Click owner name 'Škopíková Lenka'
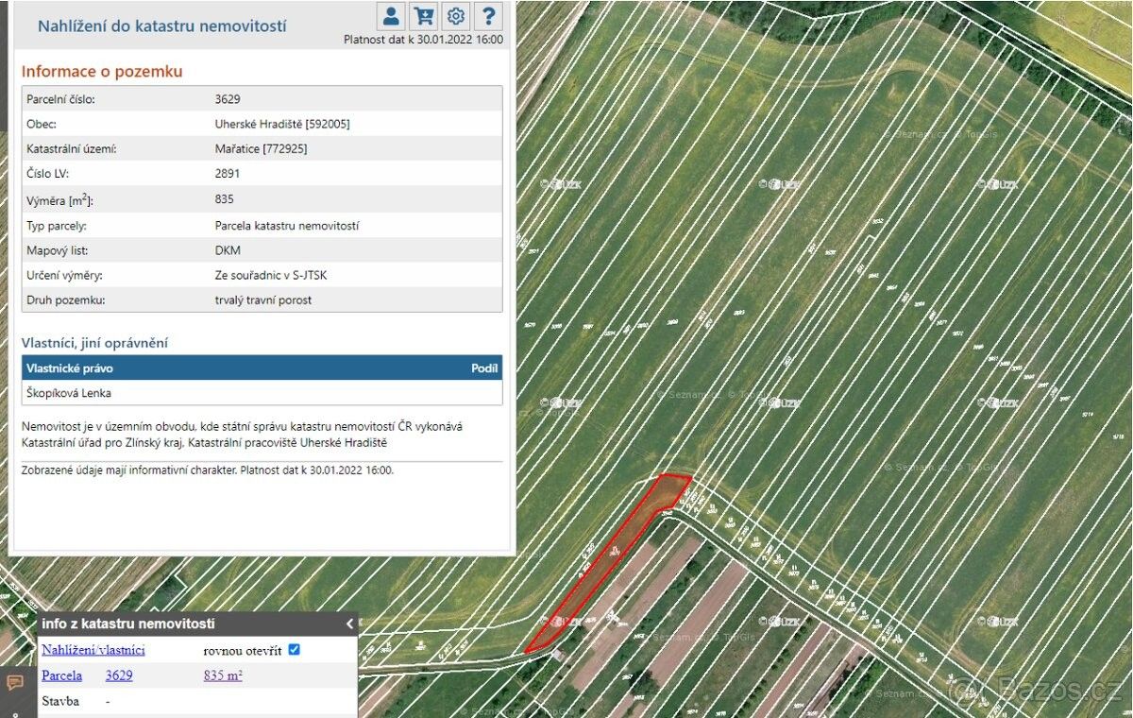The height and width of the screenshot is (718, 1133). [70, 393]
